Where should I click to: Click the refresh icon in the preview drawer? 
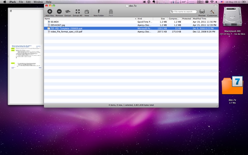point(11,11)
